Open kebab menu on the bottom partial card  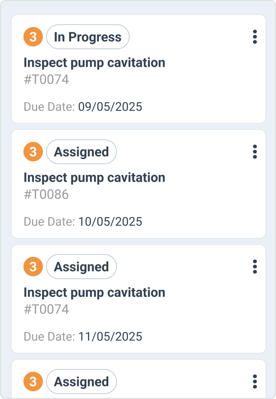[x=255, y=381]
